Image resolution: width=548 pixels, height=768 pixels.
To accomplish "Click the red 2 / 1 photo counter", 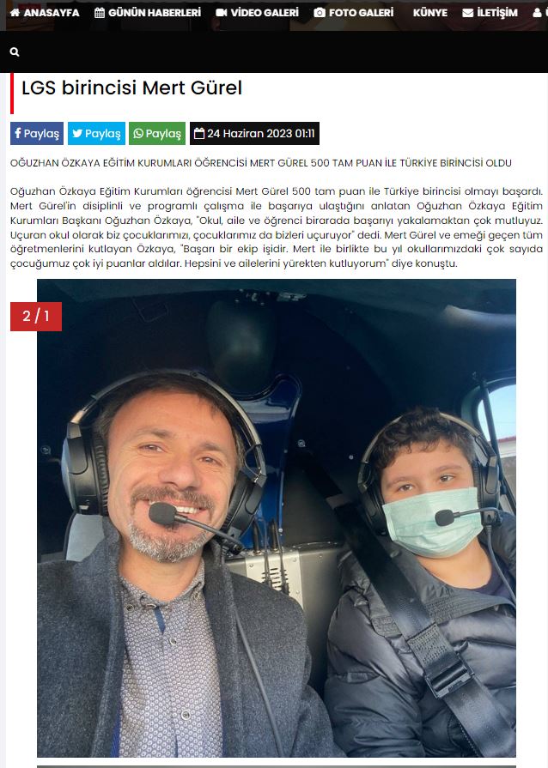I will [x=36, y=317].
